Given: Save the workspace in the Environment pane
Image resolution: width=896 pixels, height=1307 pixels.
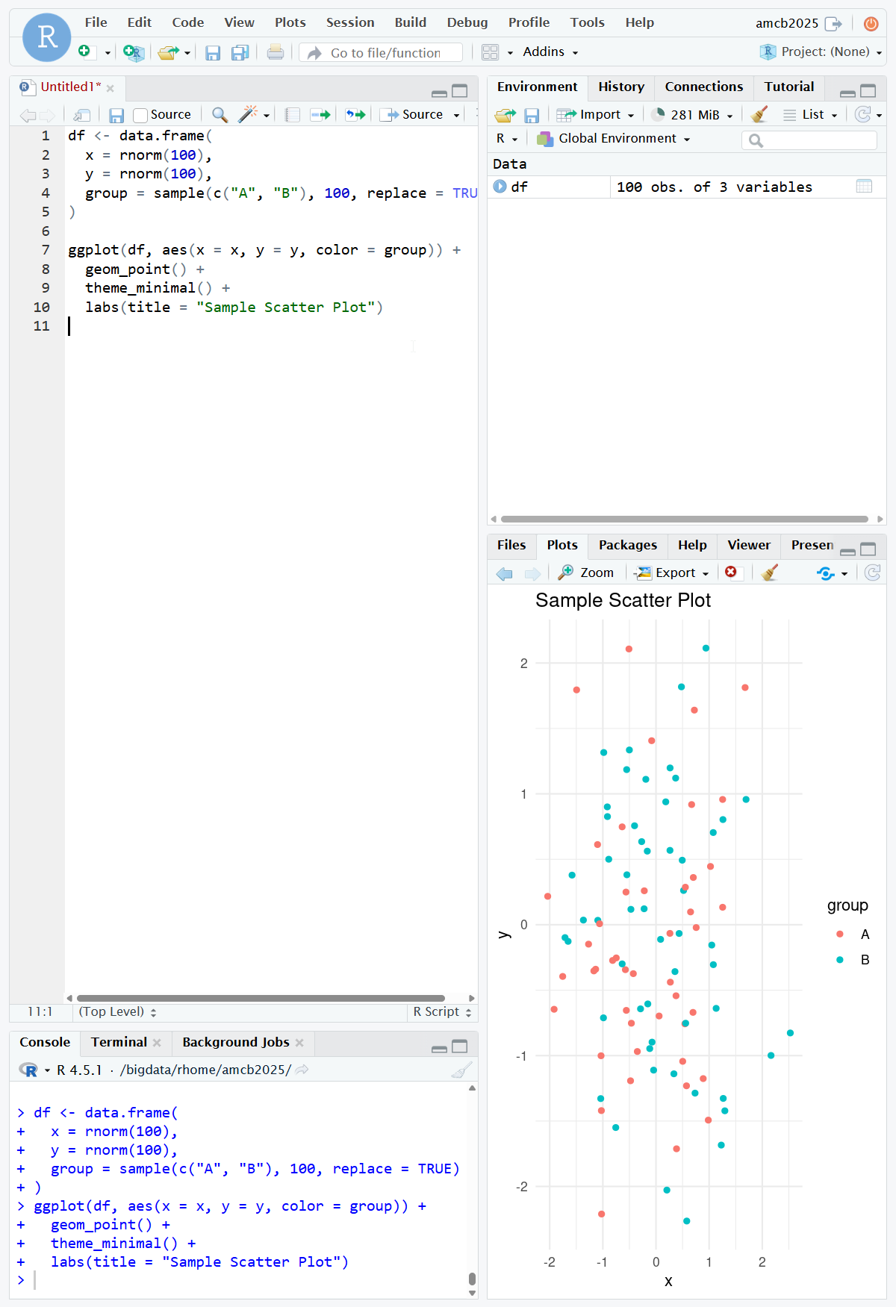Looking at the screenshot, I should [x=532, y=115].
